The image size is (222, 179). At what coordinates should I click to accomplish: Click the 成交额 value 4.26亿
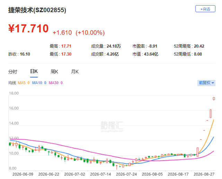(x=113, y=54)
